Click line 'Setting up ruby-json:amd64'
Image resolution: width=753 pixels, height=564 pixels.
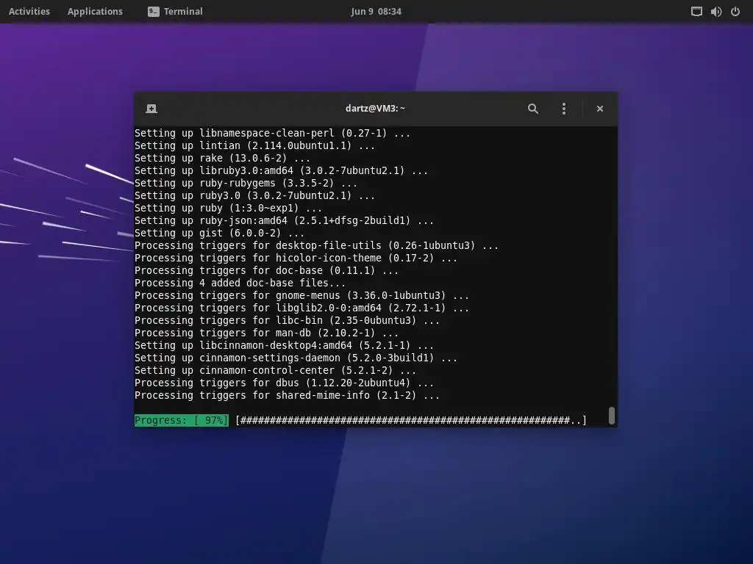point(284,220)
